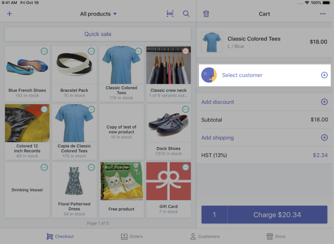
Task: Add Blue French Shoes to cart
Action: click(27, 74)
